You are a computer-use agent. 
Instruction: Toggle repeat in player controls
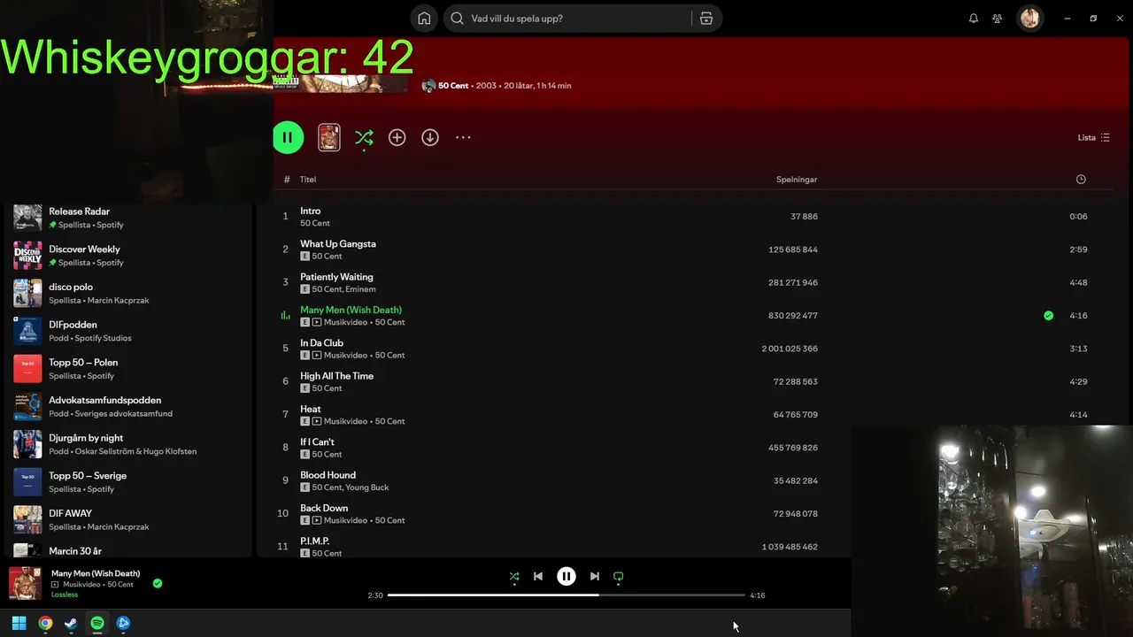pyautogui.click(x=619, y=577)
